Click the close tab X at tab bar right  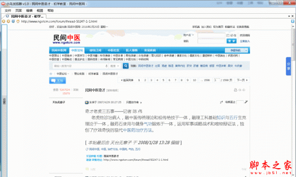click(293, 16)
